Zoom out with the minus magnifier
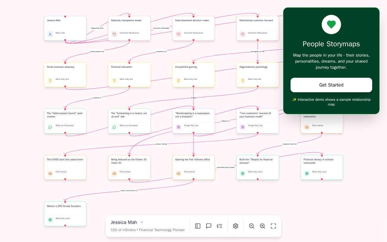Screen dimensions: 387x242 [252, 226]
